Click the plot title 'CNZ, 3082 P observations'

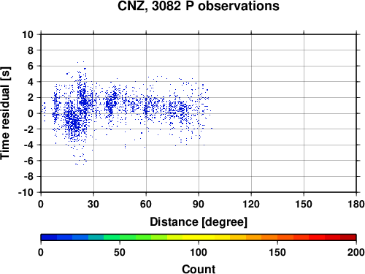point(199,6)
